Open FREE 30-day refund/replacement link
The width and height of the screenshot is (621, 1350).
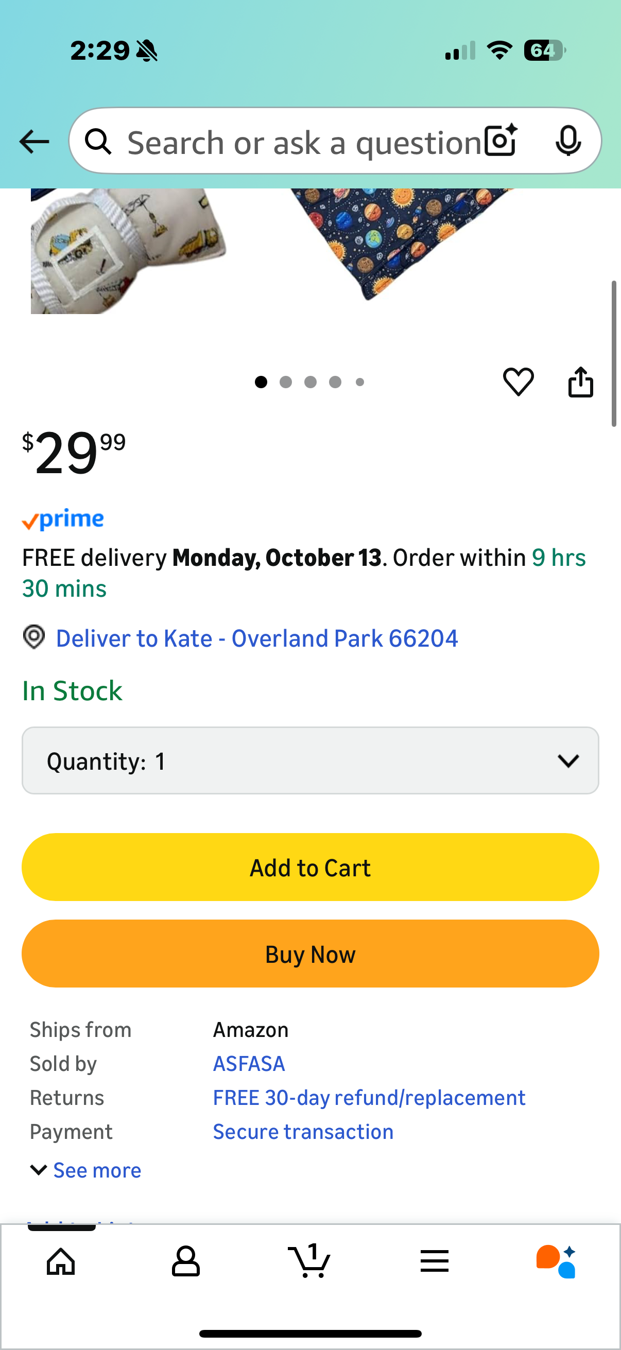coord(369,1098)
